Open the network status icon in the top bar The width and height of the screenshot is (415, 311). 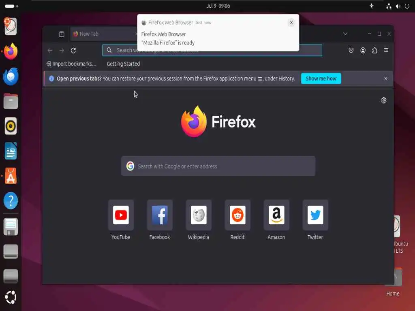click(x=389, y=6)
